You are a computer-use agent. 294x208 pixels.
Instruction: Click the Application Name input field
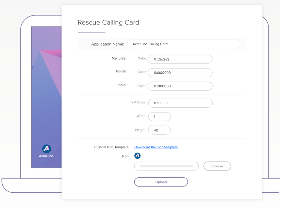(183, 44)
